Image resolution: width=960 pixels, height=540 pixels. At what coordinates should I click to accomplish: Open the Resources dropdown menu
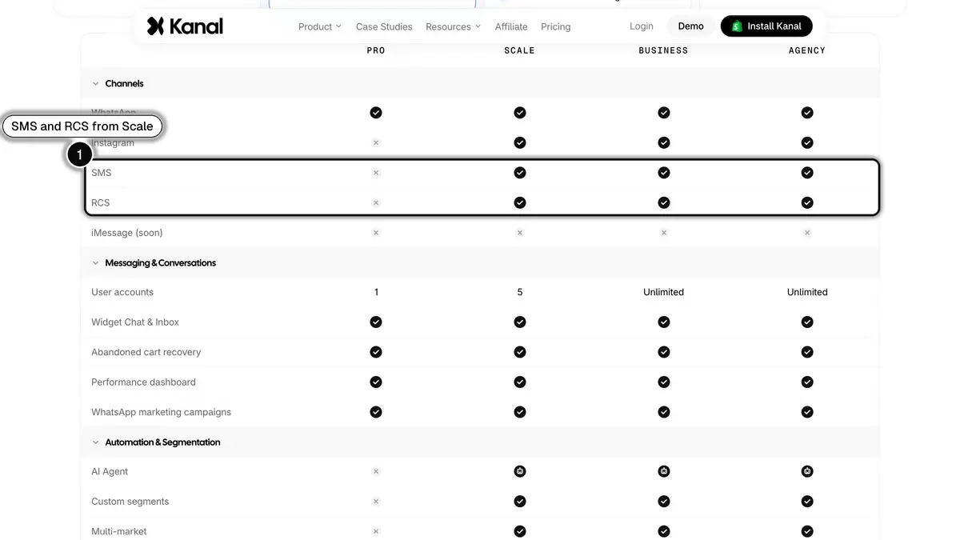coord(453,26)
